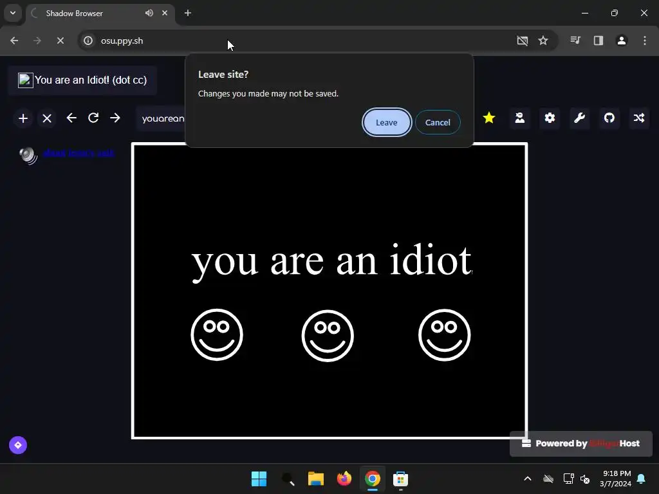Viewport: 659px width, 494px height.
Task: Mute the tab audio speaker icon
Action: tap(149, 13)
